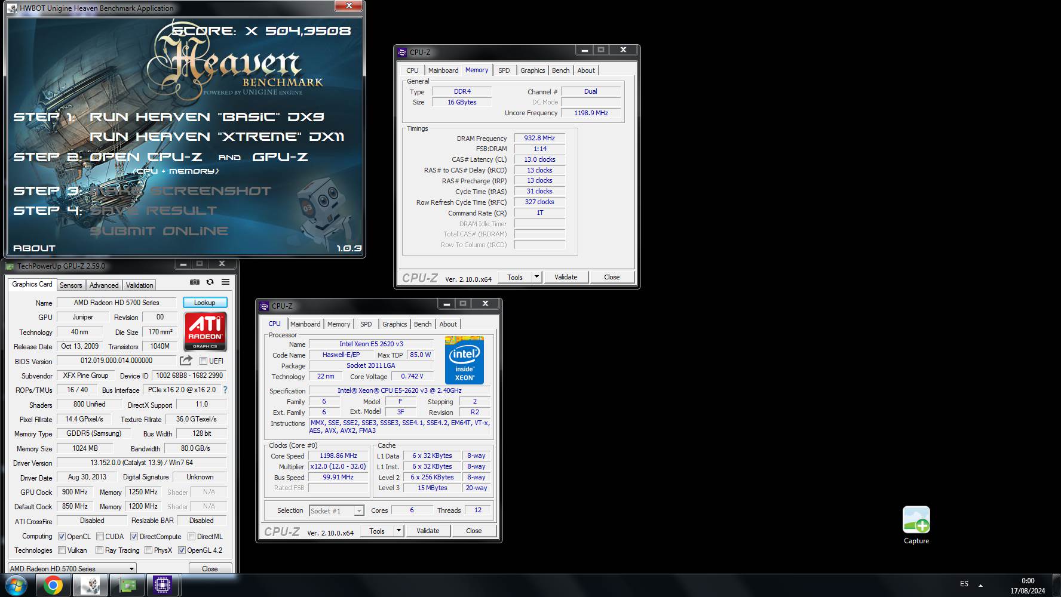Toggle the OpenGL 4.2 checkbox
Screen dimensions: 1061x597
[x=182, y=550]
